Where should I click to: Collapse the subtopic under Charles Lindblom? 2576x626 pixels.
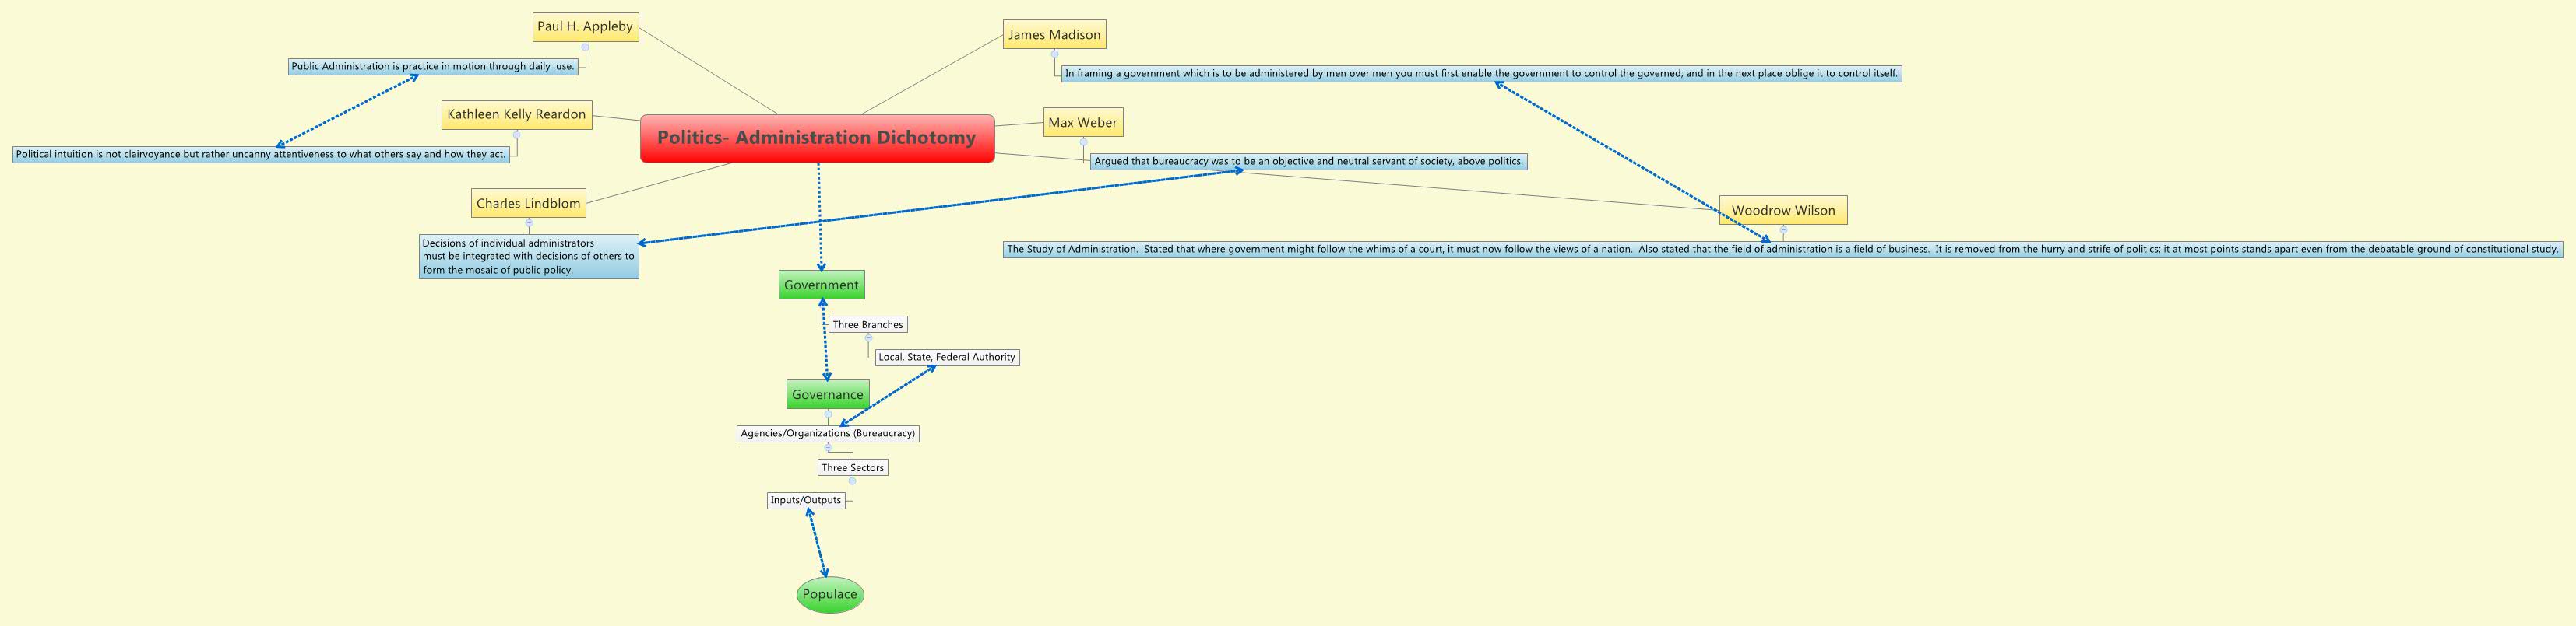point(529,222)
